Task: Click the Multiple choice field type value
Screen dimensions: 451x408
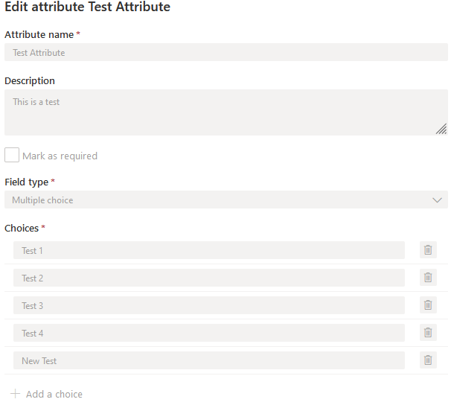Action: [x=42, y=200]
